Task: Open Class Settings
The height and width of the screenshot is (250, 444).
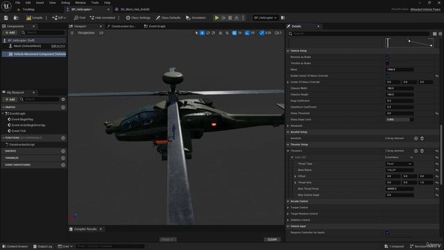Action: [138, 18]
